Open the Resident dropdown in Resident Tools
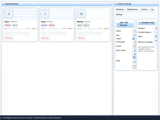The image size is (160, 120). click(156, 28)
